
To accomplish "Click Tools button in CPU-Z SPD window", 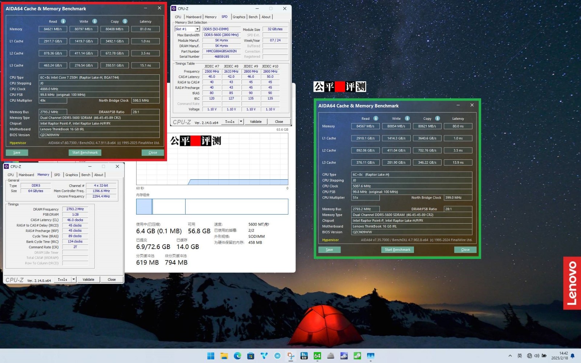I will (230, 122).
